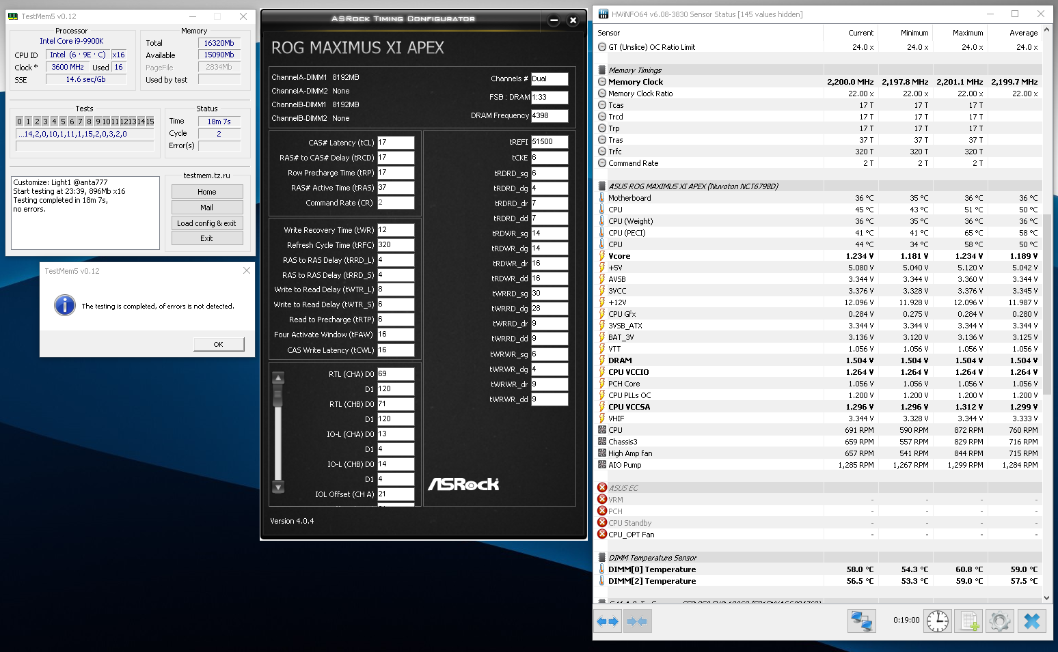The image size is (1058, 652).
Task: Click the tREFI value field
Action: click(x=550, y=142)
